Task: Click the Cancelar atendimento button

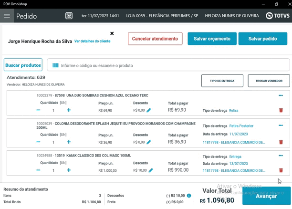Action: (155, 39)
